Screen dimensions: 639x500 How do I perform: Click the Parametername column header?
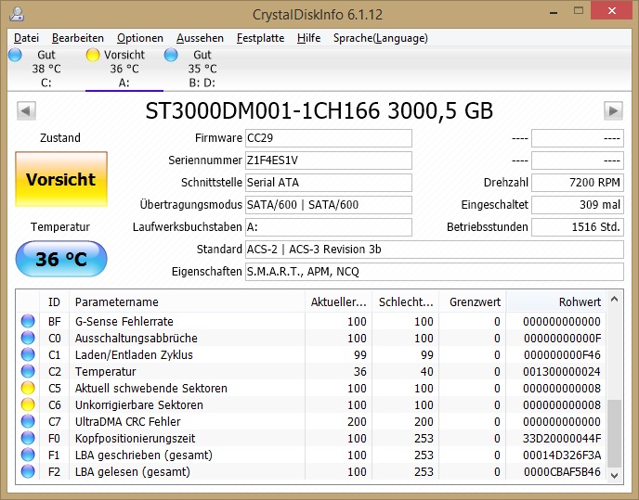[x=187, y=302]
